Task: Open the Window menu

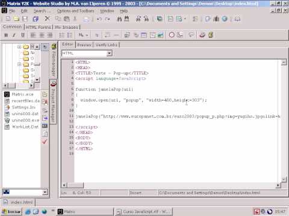Action: pyautogui.click(x=107, y=11)
